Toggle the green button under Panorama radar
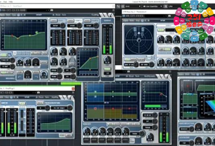The height and width of the screenshot is (146, 215). (x=127, y=60)
